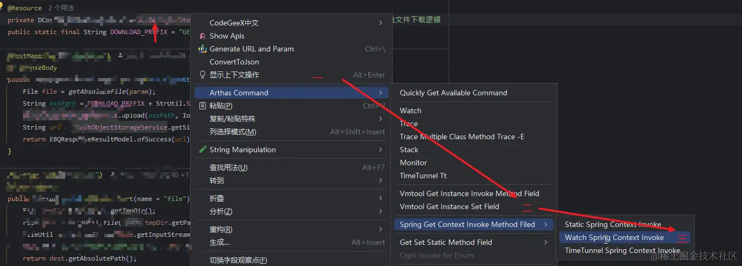Viewport: 742px width, 266px height.
Task: Select Vmtool Get Instance Set Field
Action: click(449, 206)
